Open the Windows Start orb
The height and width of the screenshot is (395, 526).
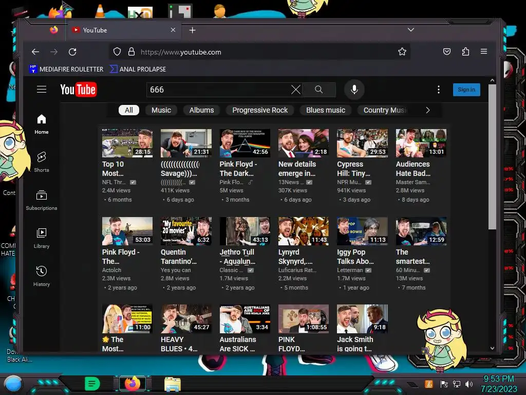[x=13, y=384]
